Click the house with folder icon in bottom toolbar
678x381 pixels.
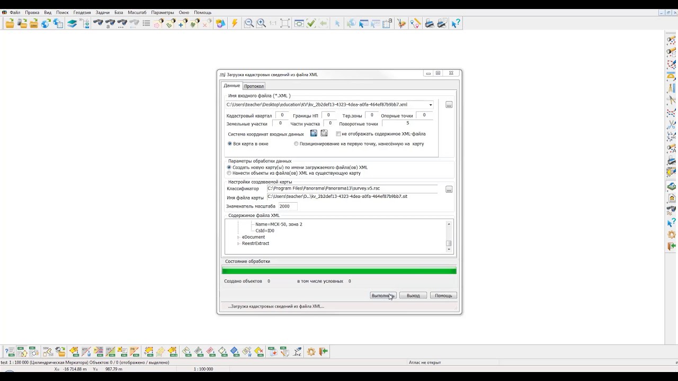(60, 351)
